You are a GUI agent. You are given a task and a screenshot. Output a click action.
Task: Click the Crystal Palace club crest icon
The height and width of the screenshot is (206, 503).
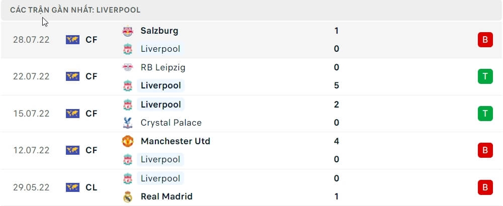click(128, 123)
